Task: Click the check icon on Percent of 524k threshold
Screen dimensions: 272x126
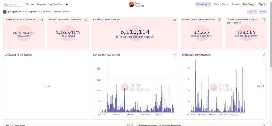Action: click(x=86, y=20)
